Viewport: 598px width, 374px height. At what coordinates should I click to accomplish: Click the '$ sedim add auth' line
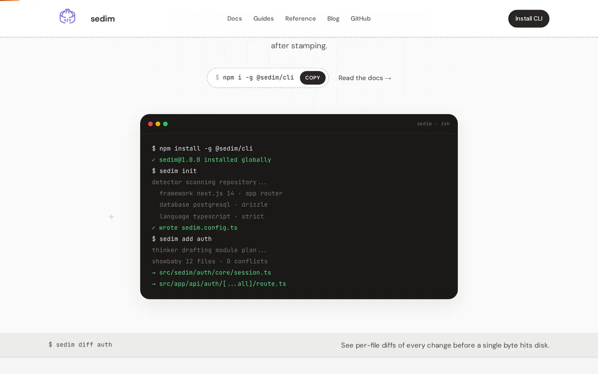tap(182, 239)
